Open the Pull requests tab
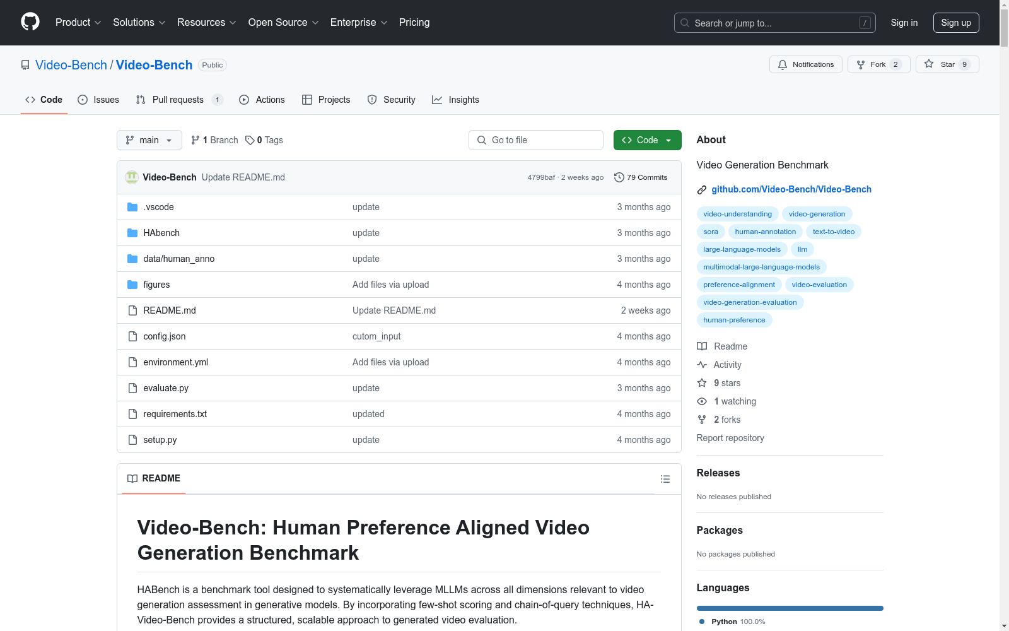1009x631 pixels. click(x=180, y=100)
